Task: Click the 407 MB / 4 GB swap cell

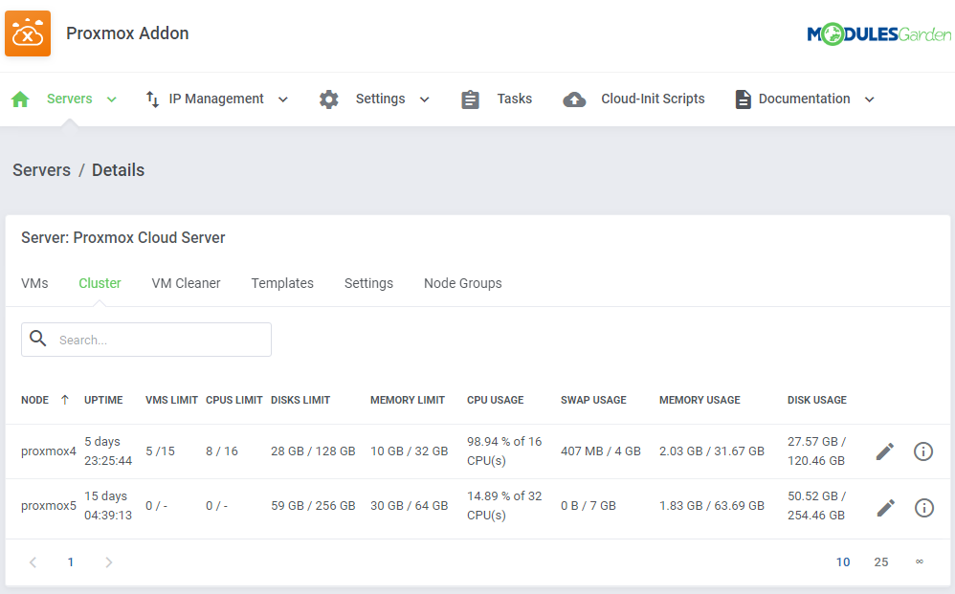Action: tap(601, 451)
